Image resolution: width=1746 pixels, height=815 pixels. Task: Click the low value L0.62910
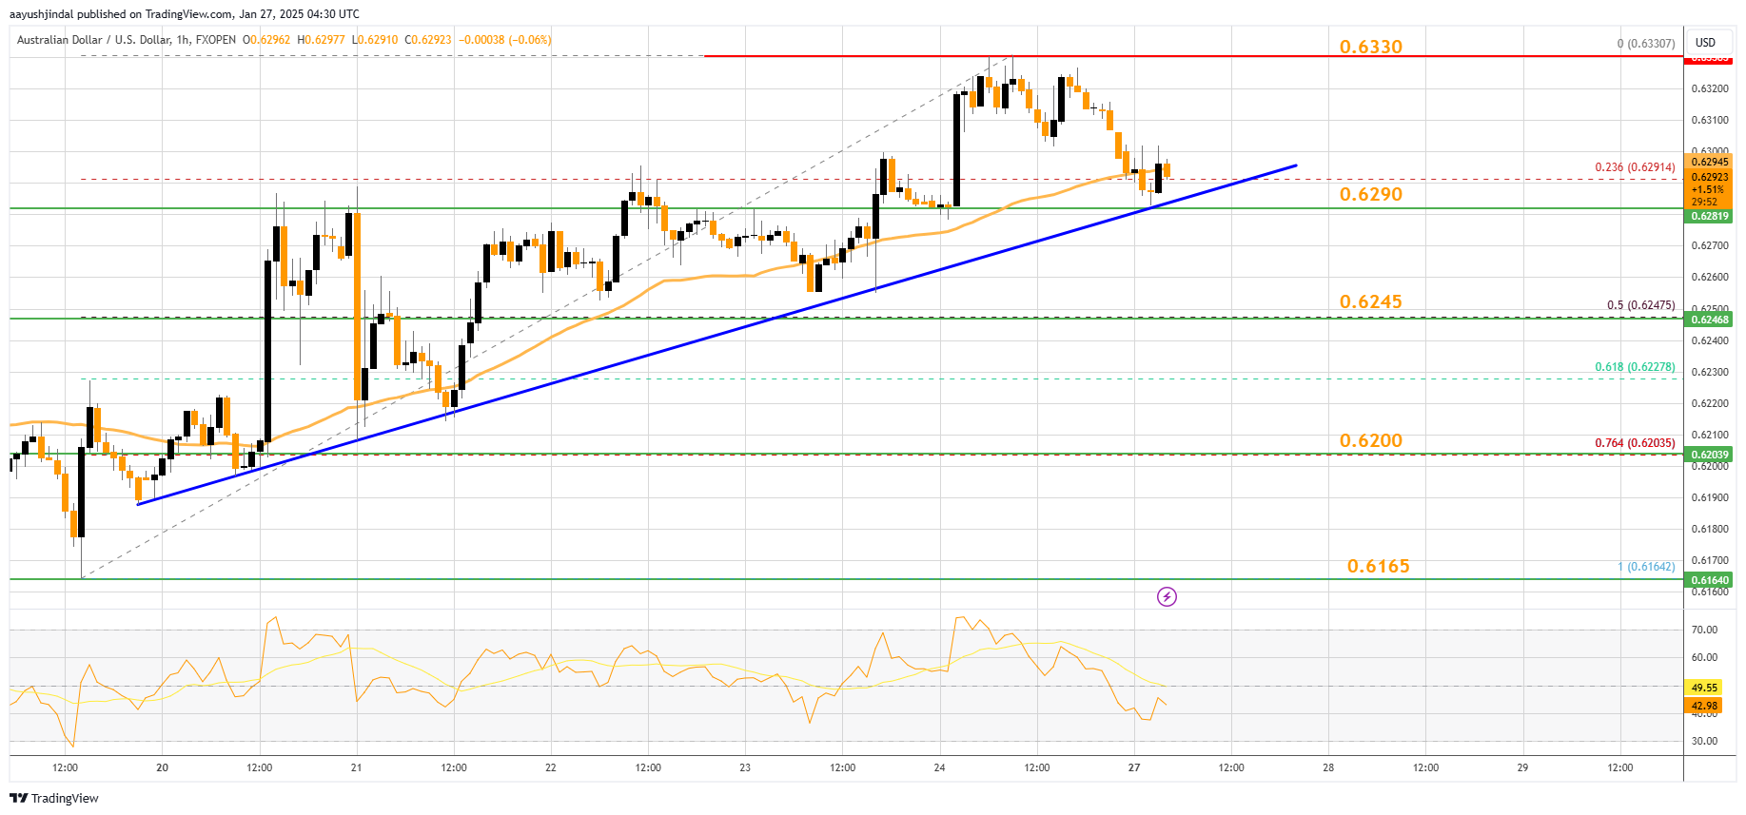(x=375, y=40)
